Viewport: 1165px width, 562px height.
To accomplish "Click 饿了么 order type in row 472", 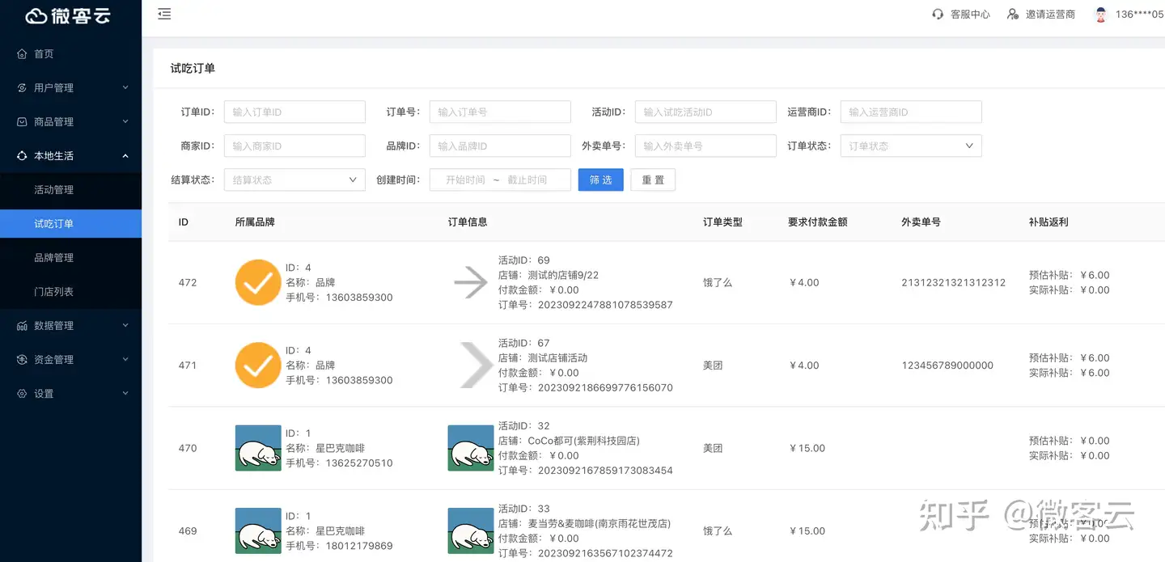I will pos(718,283).
